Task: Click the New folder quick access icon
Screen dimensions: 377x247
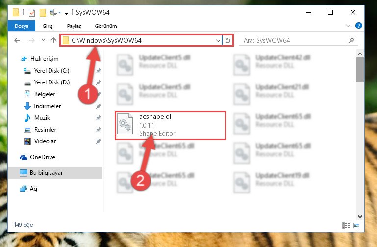Action: point(43,12)
